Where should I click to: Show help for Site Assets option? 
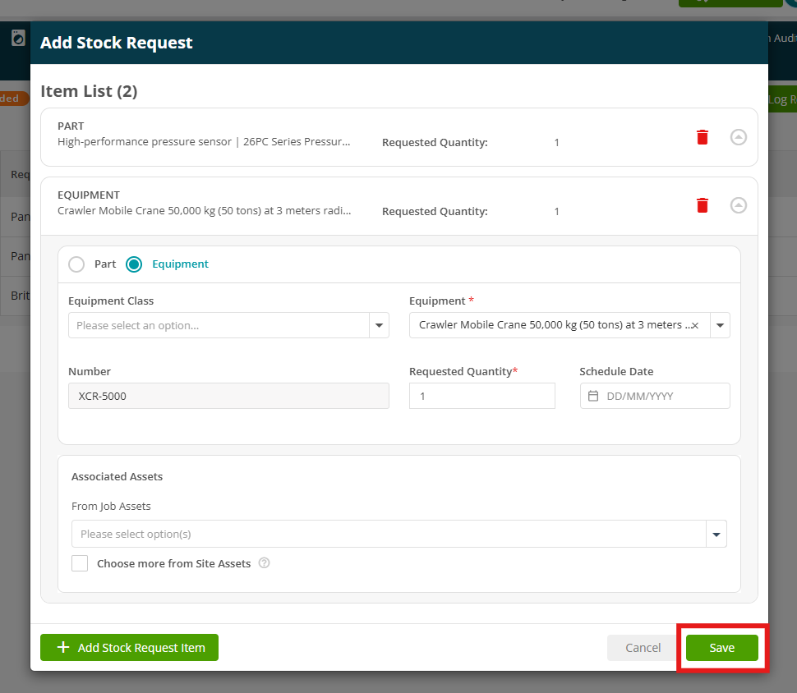click(x=265, y=563)
